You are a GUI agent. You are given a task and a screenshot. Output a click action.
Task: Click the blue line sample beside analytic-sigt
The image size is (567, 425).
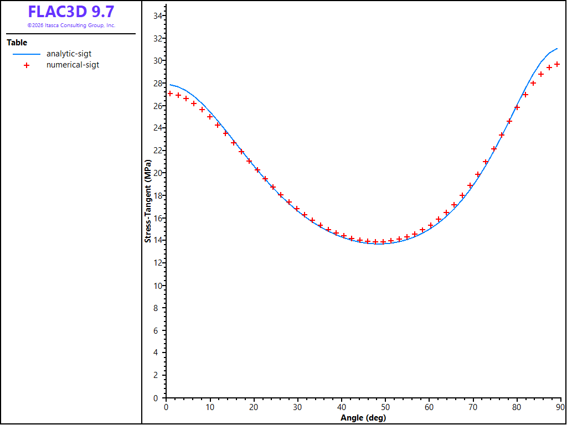tap(27, 54)
